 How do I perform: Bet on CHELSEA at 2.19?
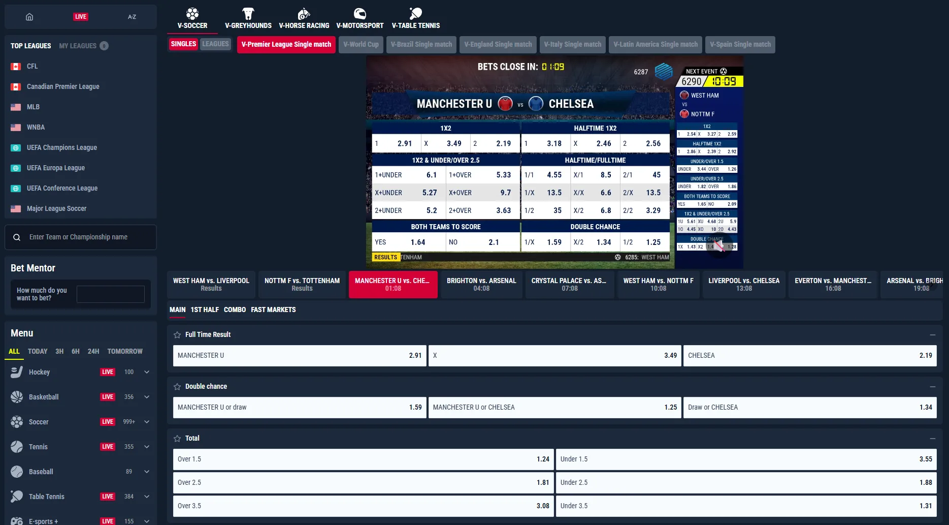(810, 356)
